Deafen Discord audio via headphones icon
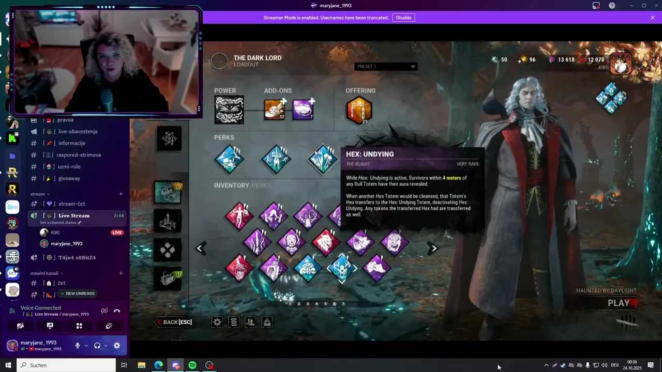The width and height of the screenshot is (662, 372). pyautogui.click(x=97, y=346)
